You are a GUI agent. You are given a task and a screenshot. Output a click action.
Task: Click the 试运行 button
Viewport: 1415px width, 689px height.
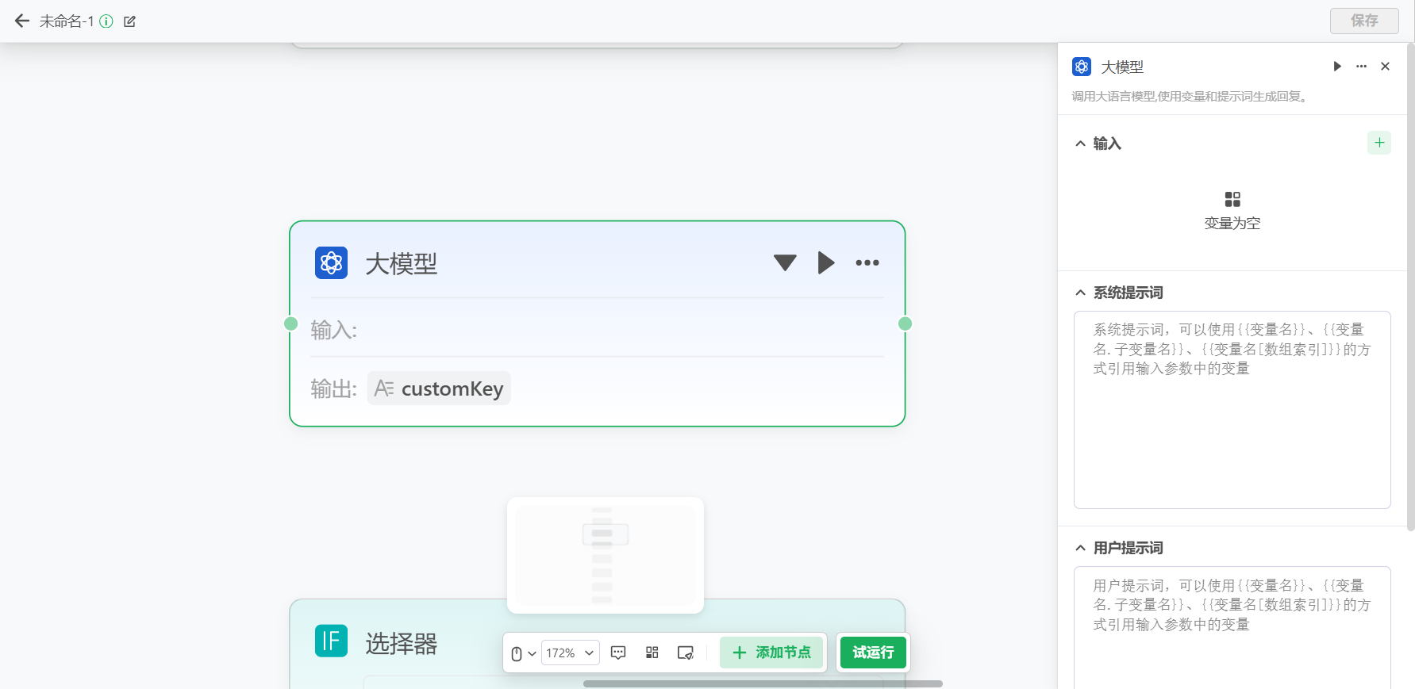coord(873,653)
